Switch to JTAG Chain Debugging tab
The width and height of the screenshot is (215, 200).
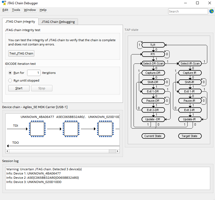58,22
